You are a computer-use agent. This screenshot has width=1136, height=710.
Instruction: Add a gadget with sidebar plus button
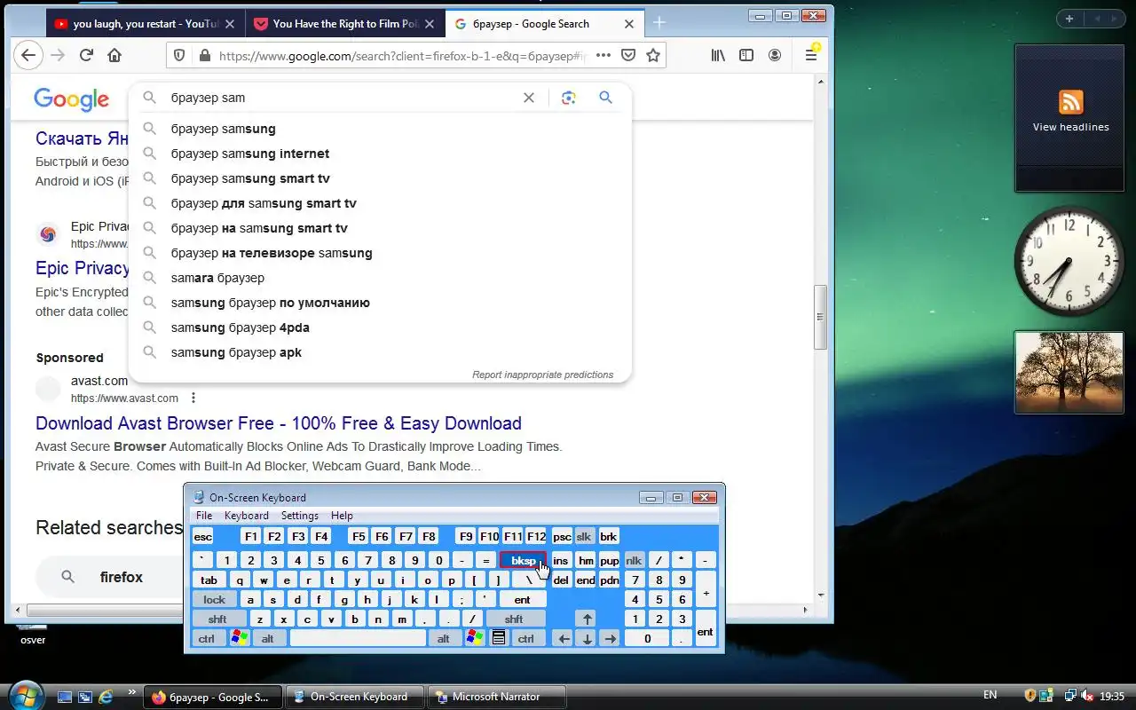(1069, 19)
